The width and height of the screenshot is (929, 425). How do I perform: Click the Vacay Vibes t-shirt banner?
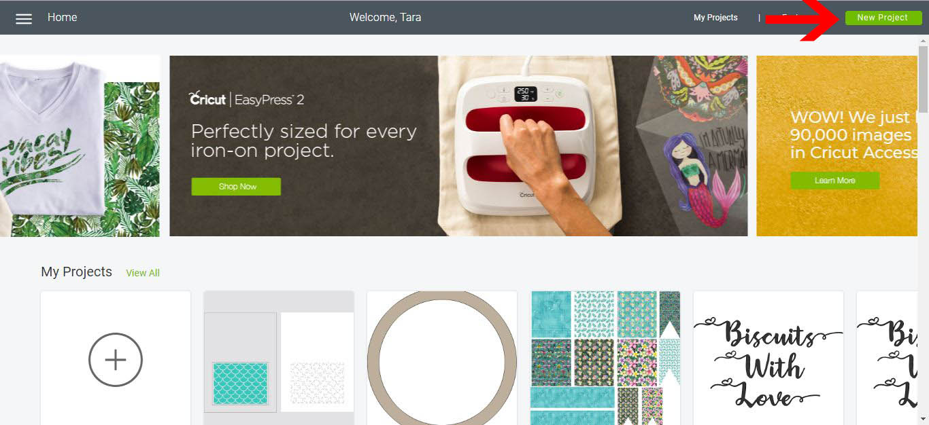coord(80,146)
